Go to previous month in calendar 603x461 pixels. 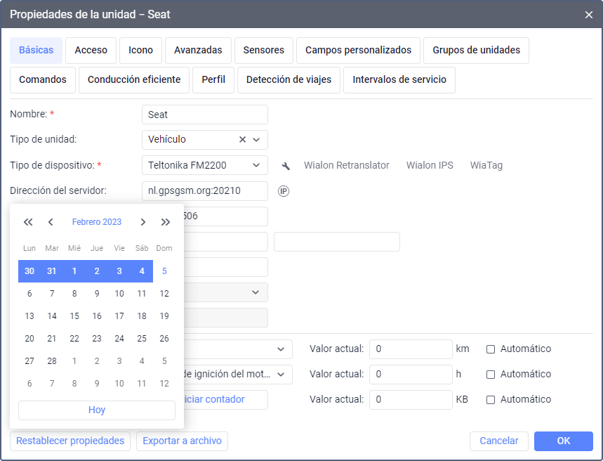[51, 222]
